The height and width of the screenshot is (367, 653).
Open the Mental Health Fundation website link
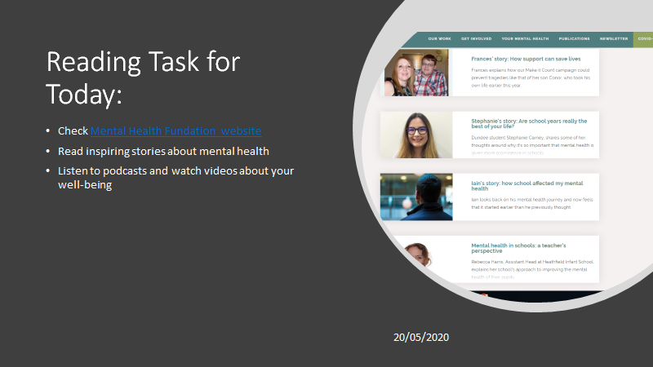tap(175, 130)
